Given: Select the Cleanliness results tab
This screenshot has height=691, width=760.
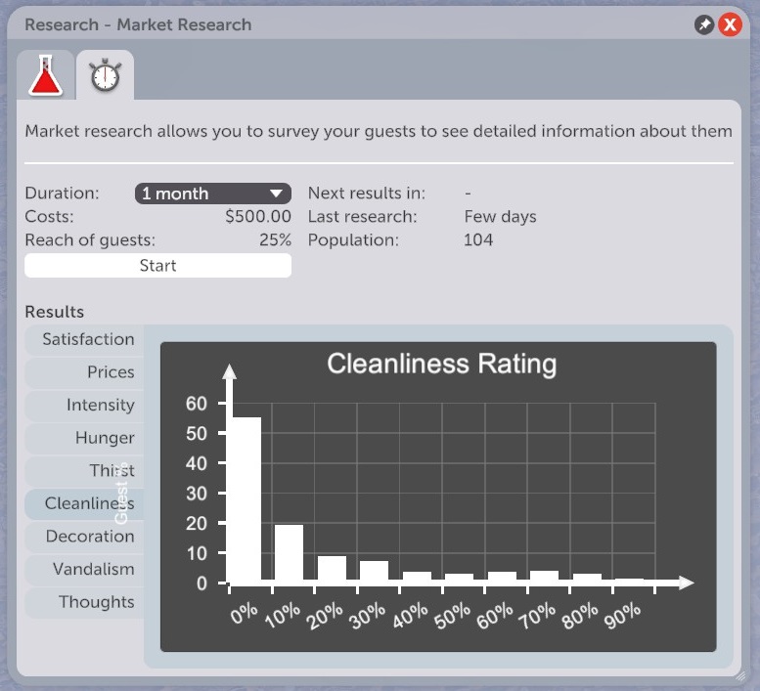Looking at the screenshot, I should pyautogui.click(x=85, y=503).
